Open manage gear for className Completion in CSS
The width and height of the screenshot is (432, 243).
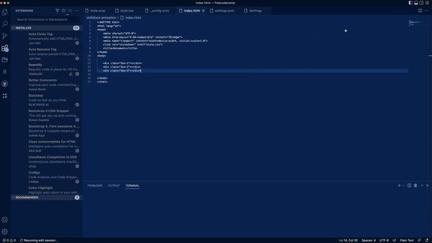coord(78,166)
